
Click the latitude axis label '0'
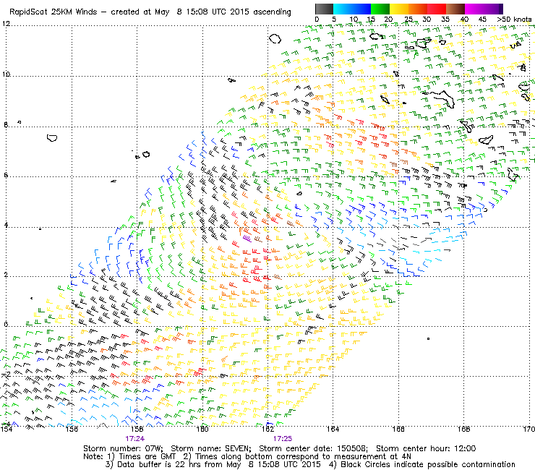coord(6,324)
